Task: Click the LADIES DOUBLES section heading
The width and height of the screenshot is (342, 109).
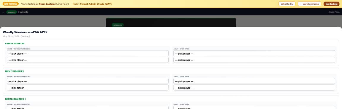Action: [x=15, y=44]
